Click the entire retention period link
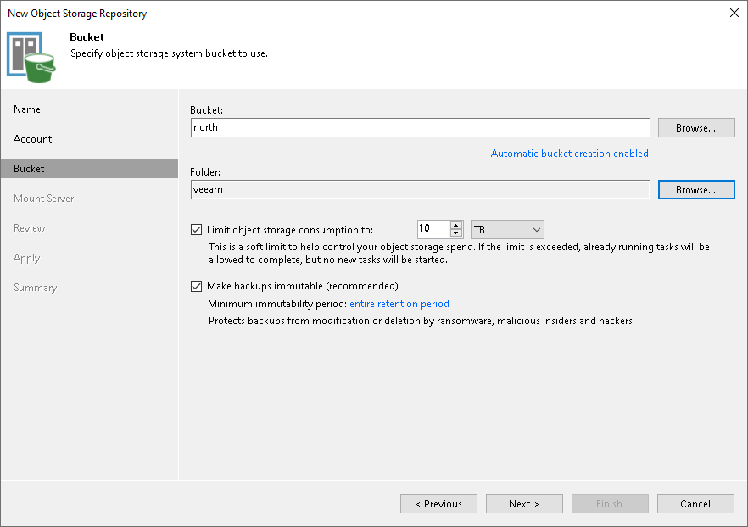This screenshot has width=748, height=527. pyautogui.click(x=399, y=304)
